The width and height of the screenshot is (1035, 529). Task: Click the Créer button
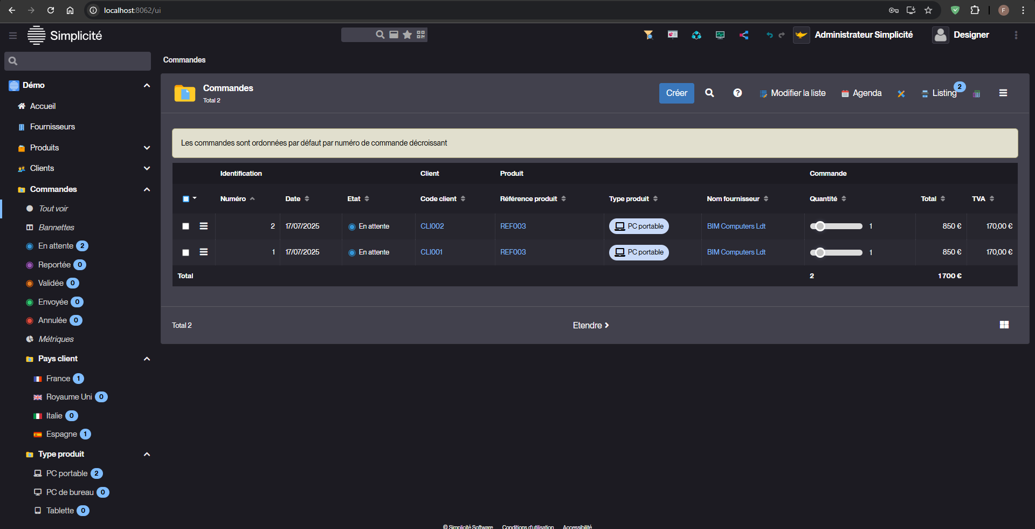(x=676, y=93)
